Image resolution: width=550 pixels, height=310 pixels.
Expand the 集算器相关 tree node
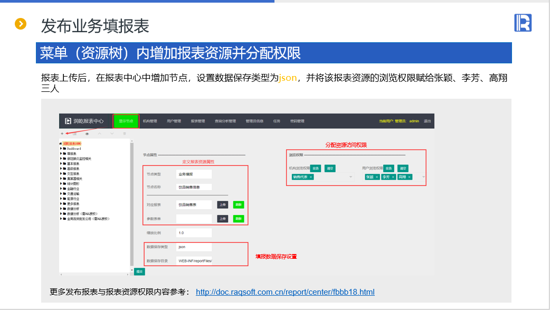click(61, 179)
